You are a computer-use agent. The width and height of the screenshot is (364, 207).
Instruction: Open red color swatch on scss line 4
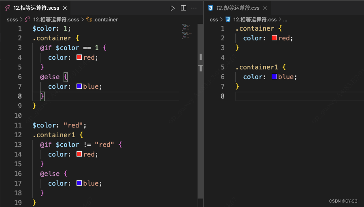(79, 57)
